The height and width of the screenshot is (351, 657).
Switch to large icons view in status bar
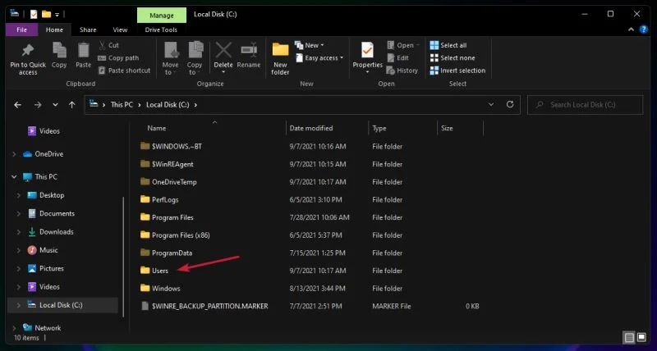pyautogui.click(x=641, y=337)
